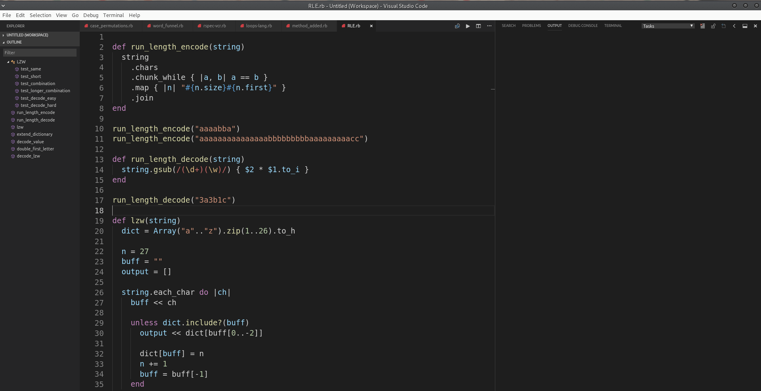The height and width of the screenshot is (391, 761).
Task: Click the run_length_encode method symbol in Outline
Action: point(35,112)
